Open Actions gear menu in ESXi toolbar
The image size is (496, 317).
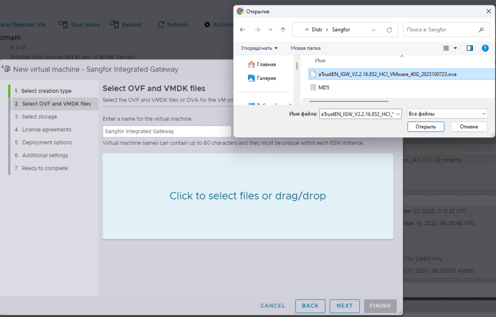pyautogui.click(x=218, y=25)
